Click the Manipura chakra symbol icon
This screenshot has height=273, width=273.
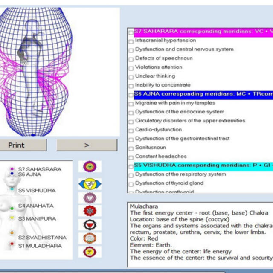[90, 225]
